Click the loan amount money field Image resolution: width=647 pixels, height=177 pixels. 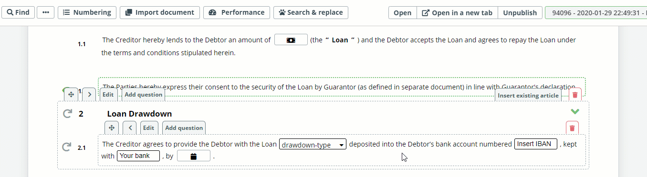coord(291,40)
